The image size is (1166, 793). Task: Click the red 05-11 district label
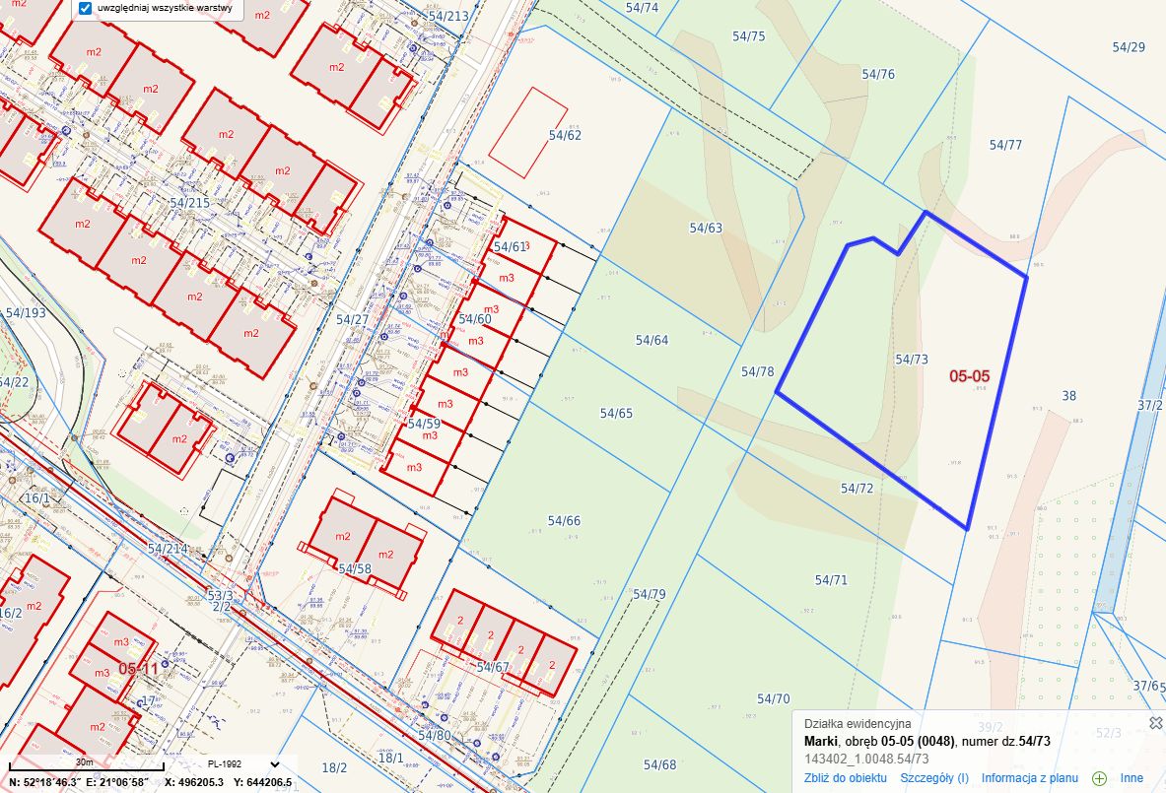pyautogui.click(x=138, y=669)
